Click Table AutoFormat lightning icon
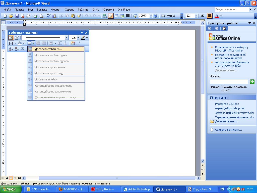Screen dimensions: 257x193 (73, 43)
